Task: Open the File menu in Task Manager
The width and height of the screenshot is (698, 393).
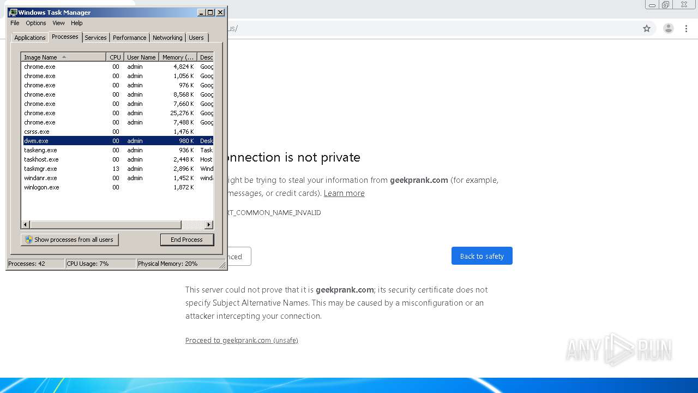Action: coord(15,23)
